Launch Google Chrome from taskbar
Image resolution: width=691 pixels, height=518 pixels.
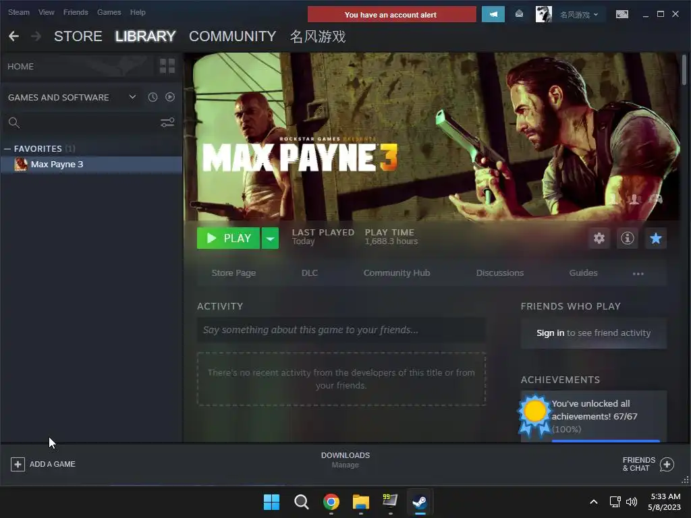tap(331, 502)
